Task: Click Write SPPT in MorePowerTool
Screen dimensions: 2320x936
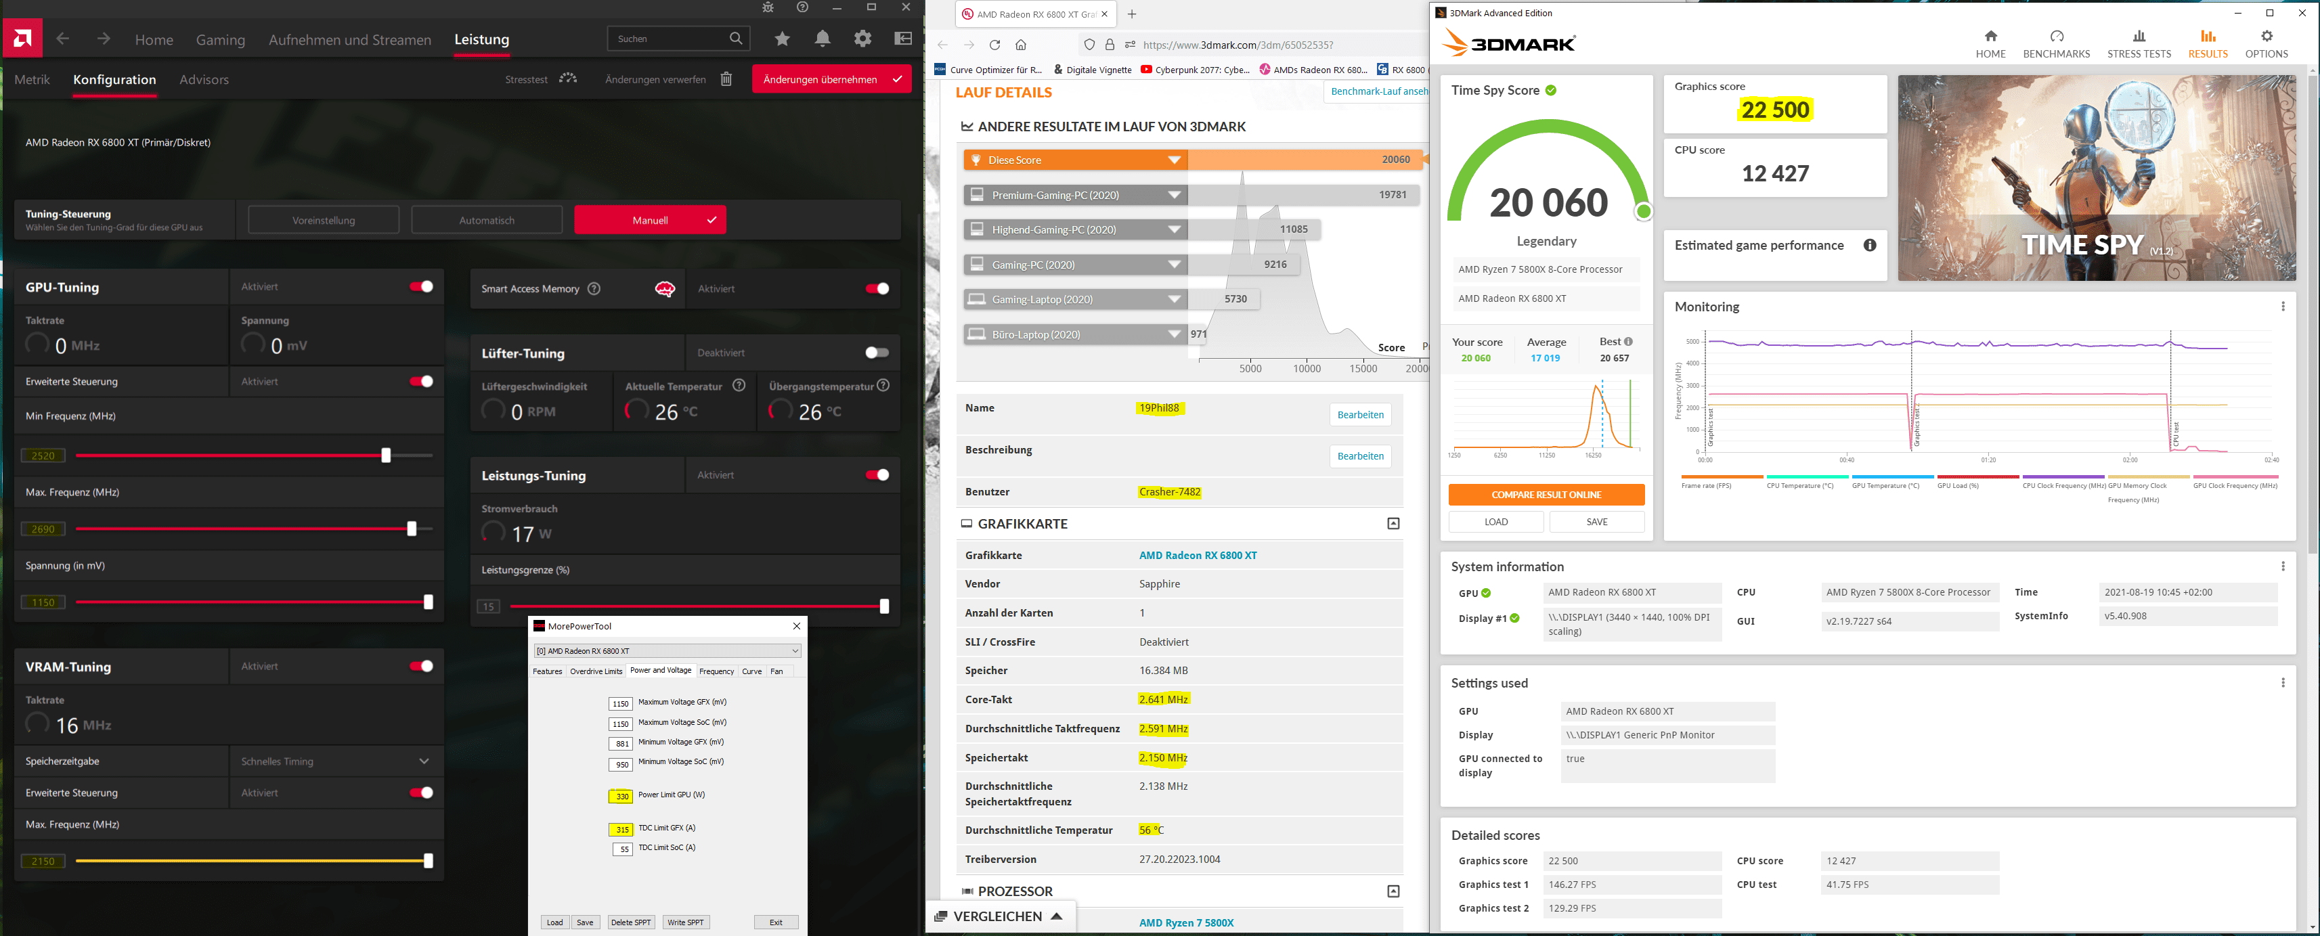Action: click(x=686, y=922)
